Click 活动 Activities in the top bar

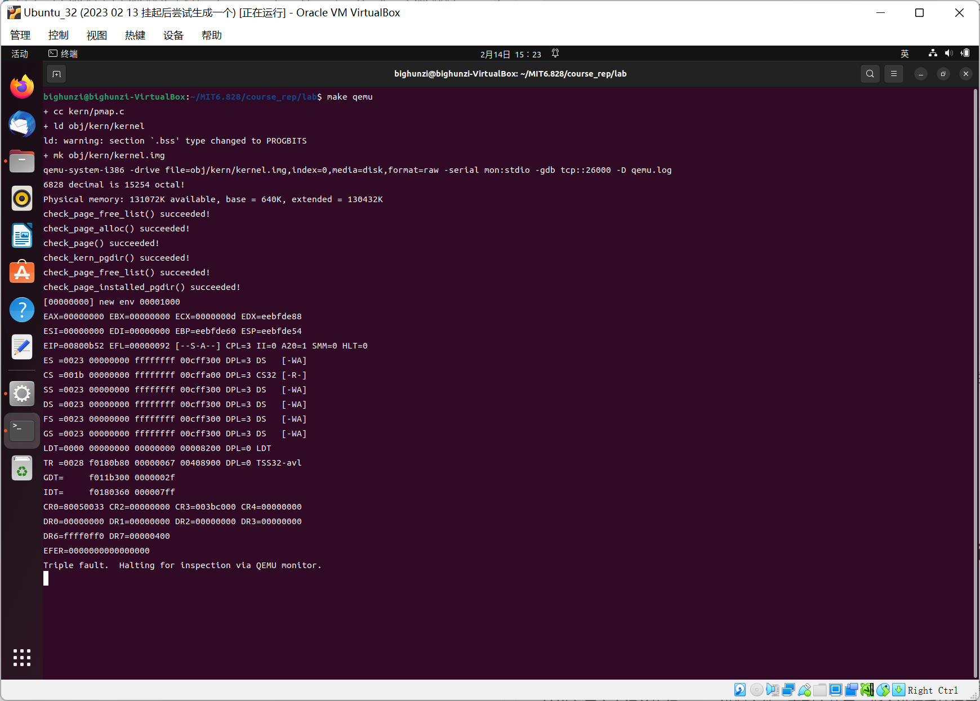20,53
